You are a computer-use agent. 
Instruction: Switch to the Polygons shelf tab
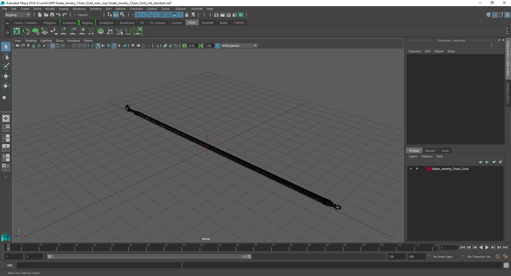click(50, 23)
